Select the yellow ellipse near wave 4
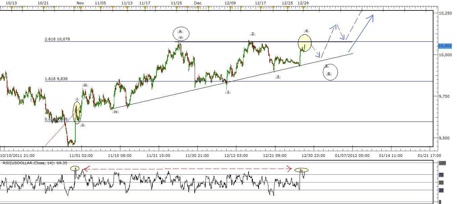The height and width of the screenshot is (204, 457). pos(305,43)
